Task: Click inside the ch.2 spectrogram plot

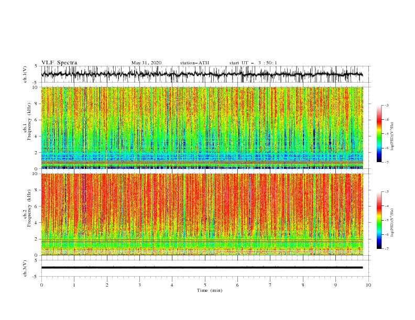Action: [x=202, y=214]
